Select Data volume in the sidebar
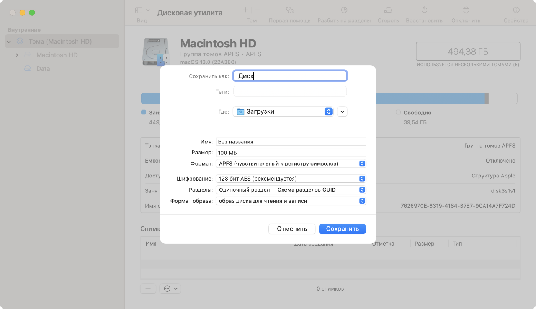 click(x=43, y=68)
